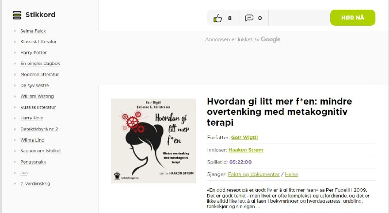Viewport: 389px width, 213px height.
Task: Open narrator link Haakon Strøm
Action: (x=246, y=150)
